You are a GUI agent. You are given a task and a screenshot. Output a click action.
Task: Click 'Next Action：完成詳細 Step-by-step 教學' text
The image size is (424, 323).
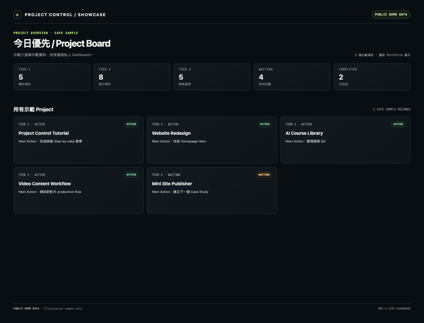pyautogui.click(x=50, y=141)
